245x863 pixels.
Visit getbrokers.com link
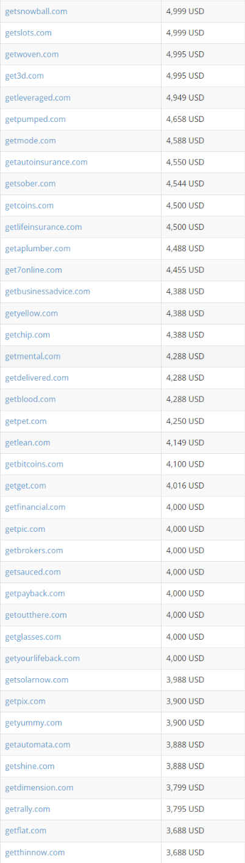(x=34, y=550)
